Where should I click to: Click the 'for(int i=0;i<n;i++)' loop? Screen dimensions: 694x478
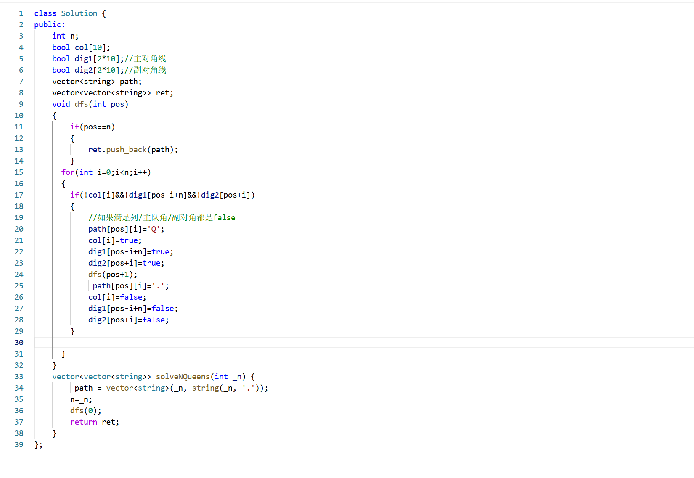106,172
